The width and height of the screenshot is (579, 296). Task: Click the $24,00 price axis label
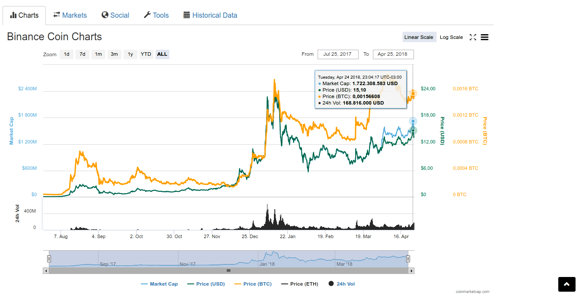click(428, 89)
